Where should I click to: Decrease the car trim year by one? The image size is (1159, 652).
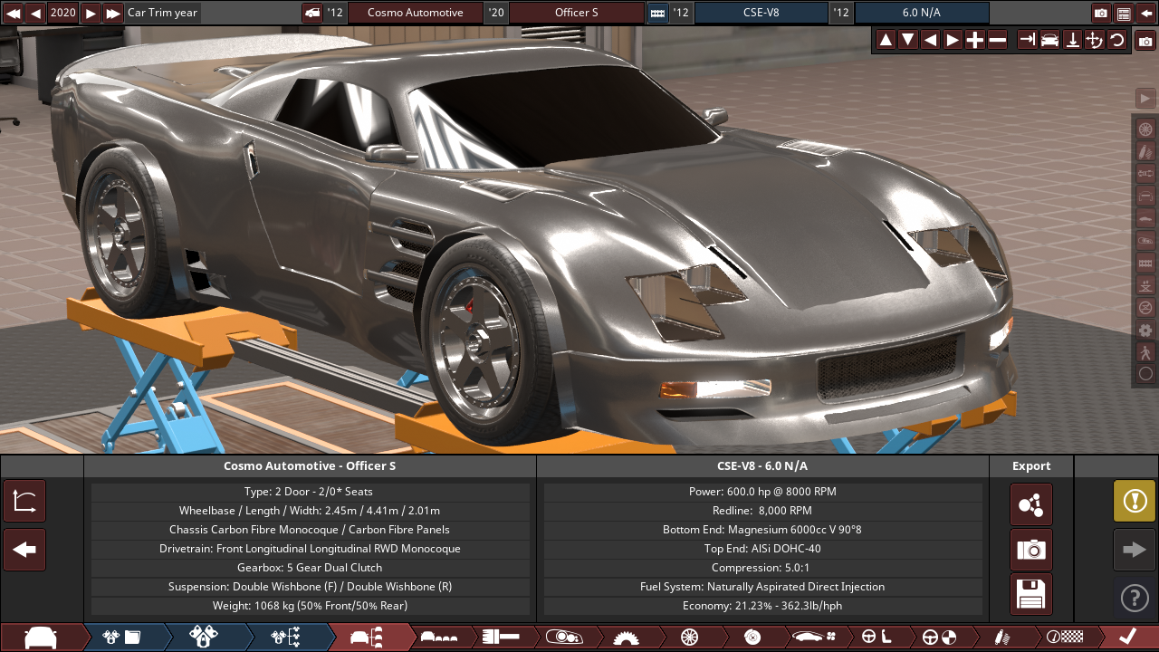click(x=35, y=13)
